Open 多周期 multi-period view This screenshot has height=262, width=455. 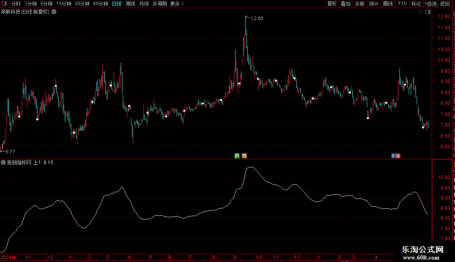(x=159, y=4)
